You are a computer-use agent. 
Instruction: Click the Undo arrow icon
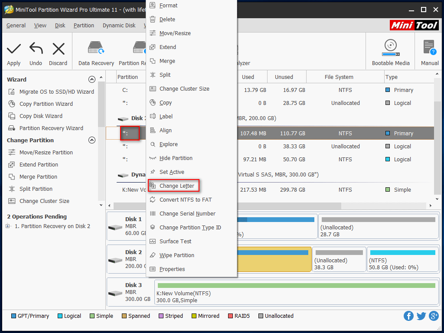[x=36, y=49]
